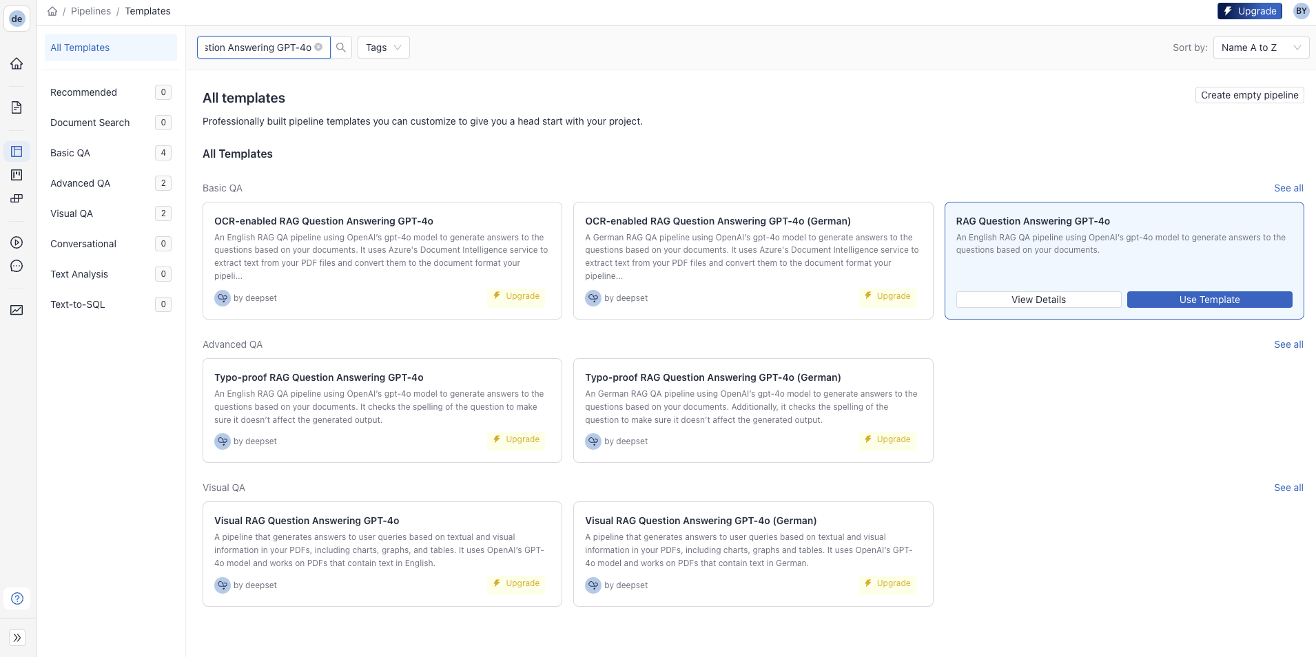Viewport: 1316px width, 657px height.
Task: Select the pipeline templates icon in sidebar
Action: (x=17, y=152)
